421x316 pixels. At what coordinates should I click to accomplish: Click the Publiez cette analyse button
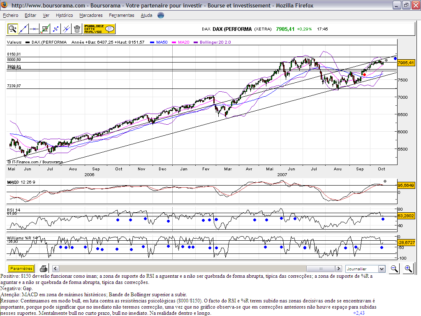pyautogui.click(x=99, y=29)
